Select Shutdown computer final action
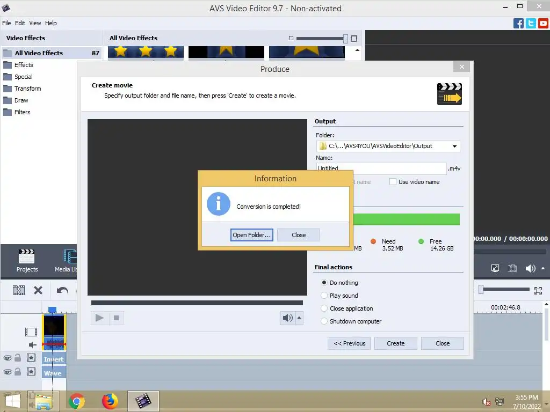Screen dimensions: 550x412 point(324,321)
